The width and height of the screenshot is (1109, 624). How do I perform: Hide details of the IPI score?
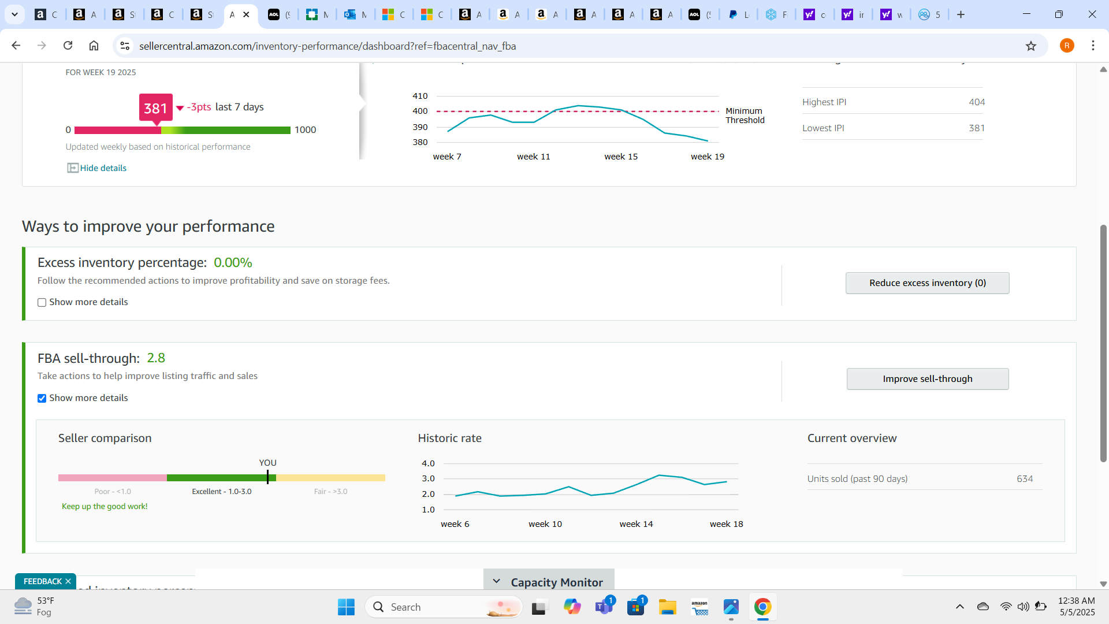pos(97,168)
